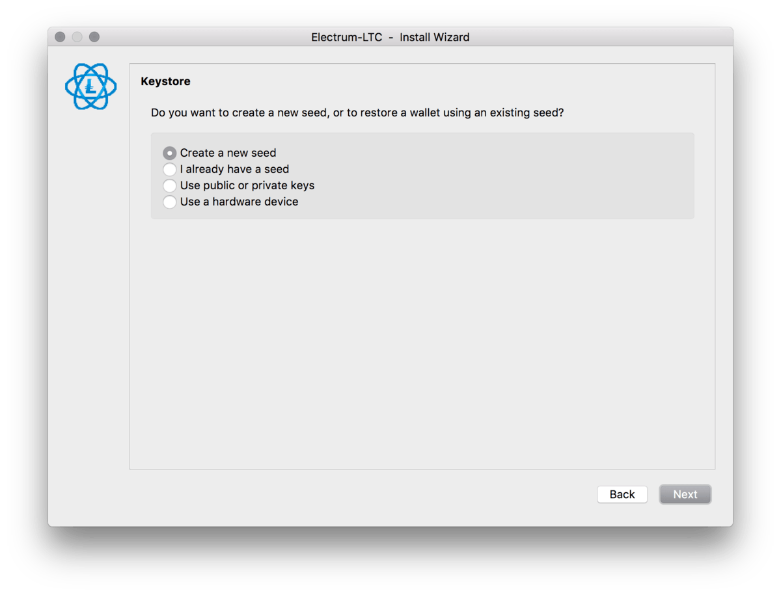
Task: Minimize the Install Wizard window
Action: click(77, 37)
